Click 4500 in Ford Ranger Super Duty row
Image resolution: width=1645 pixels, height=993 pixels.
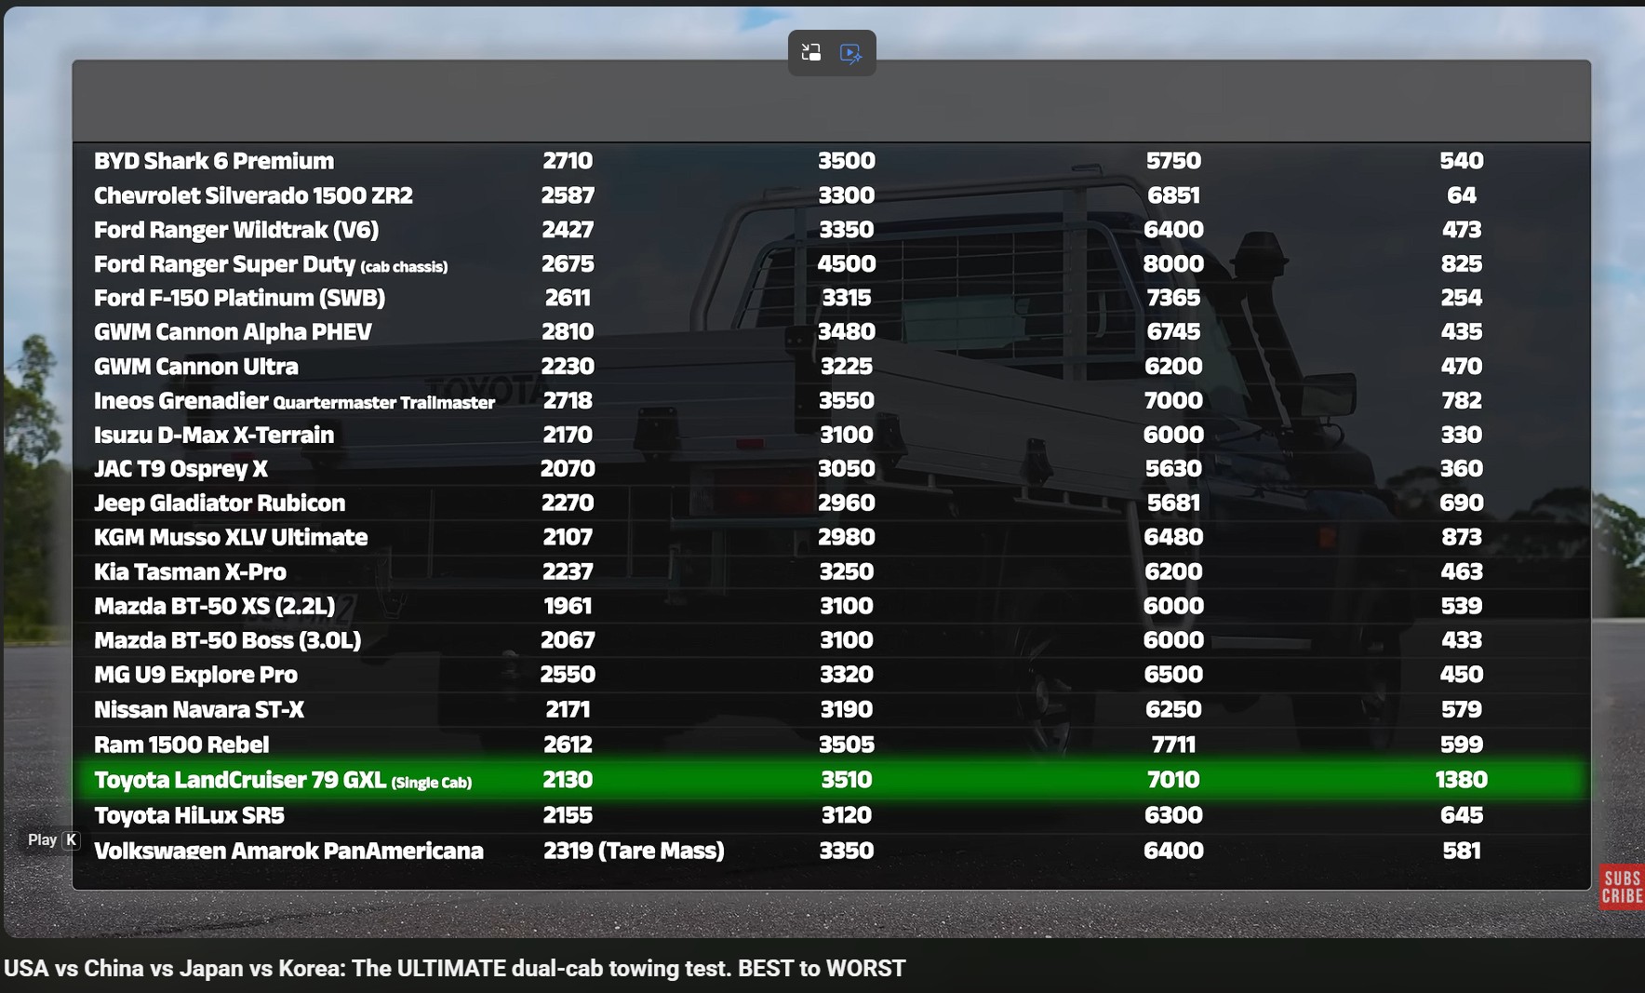coord(847,264)
